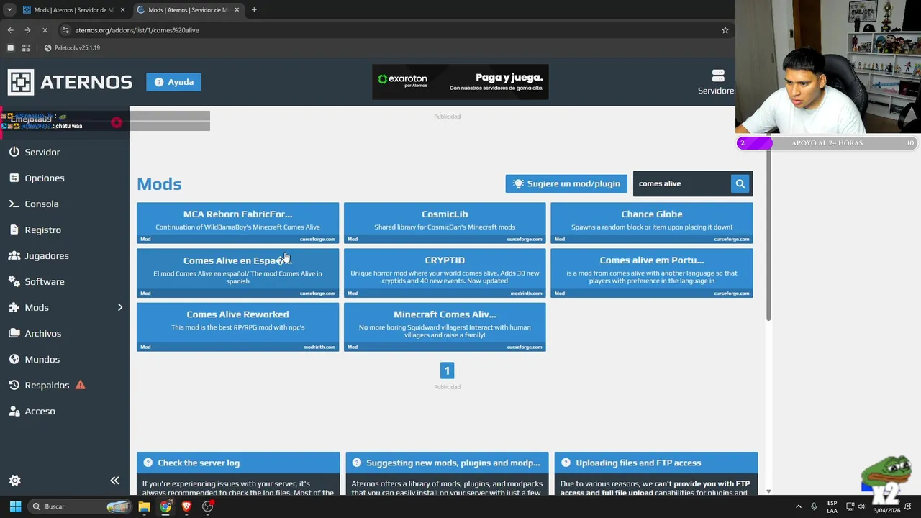Click the microphone icon in system tray
The height and width of the screenshot is (518, 921).
(x=814, y=506)
